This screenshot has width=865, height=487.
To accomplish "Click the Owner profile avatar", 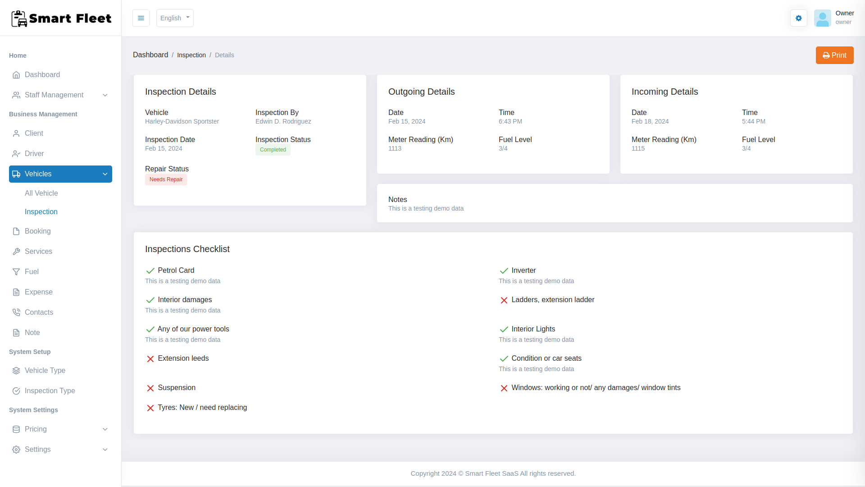I will [822, 18].
